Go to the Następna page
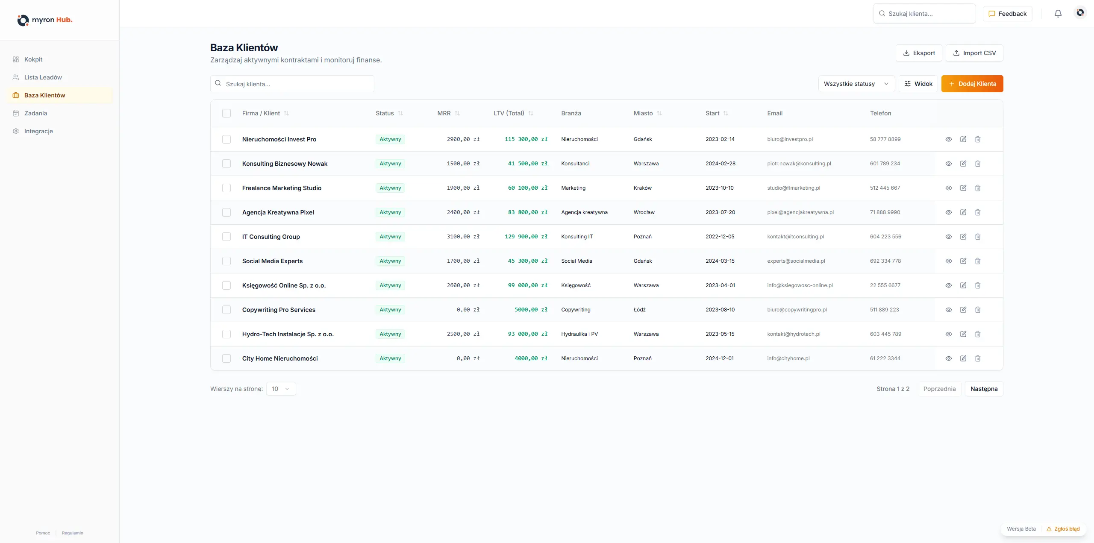 tap(983, 389)
